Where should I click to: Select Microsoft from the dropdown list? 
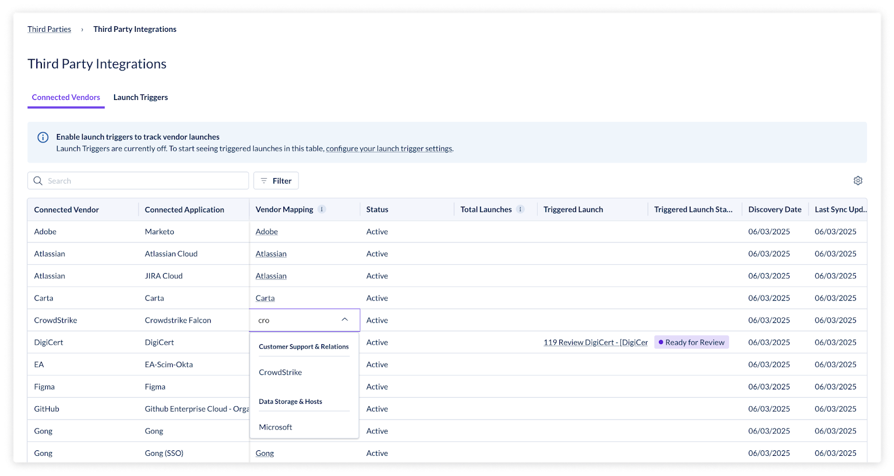click(275, 427)
